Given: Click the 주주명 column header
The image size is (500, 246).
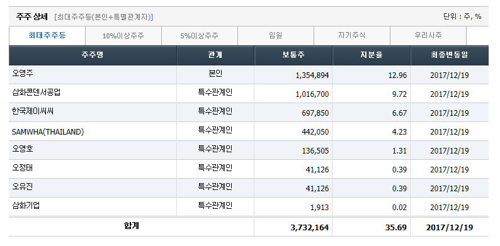Looking at the screenshot, I should [x=93, y=55].
